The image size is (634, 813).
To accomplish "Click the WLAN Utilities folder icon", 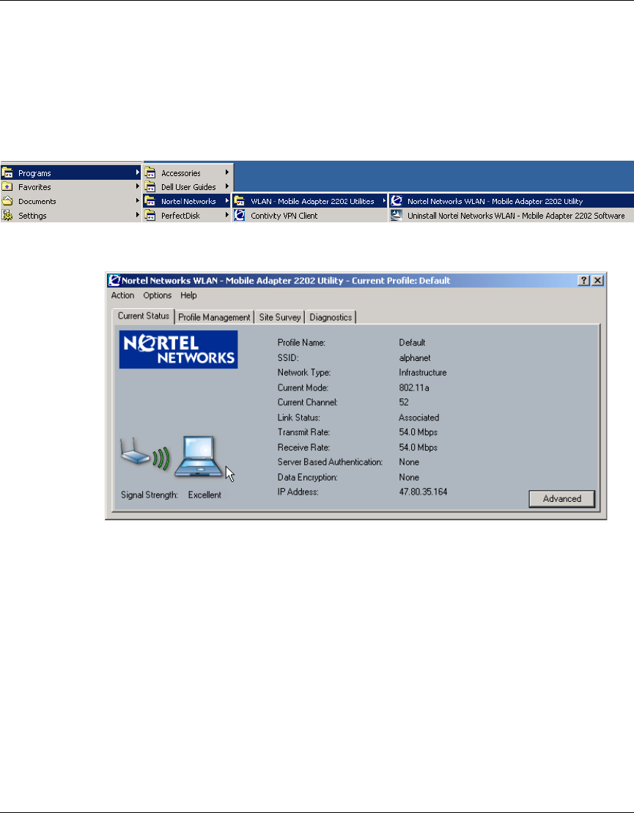I will point(239,201).
